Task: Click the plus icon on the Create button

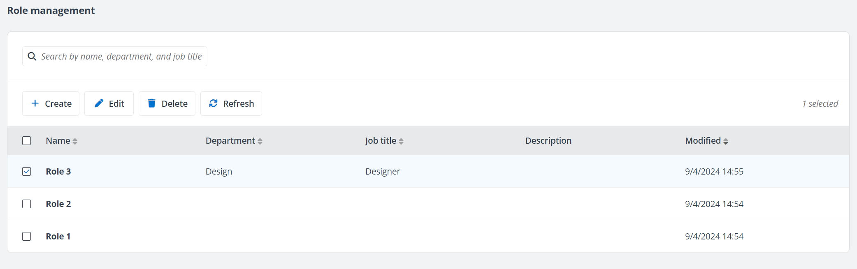Action: (35, 103)
